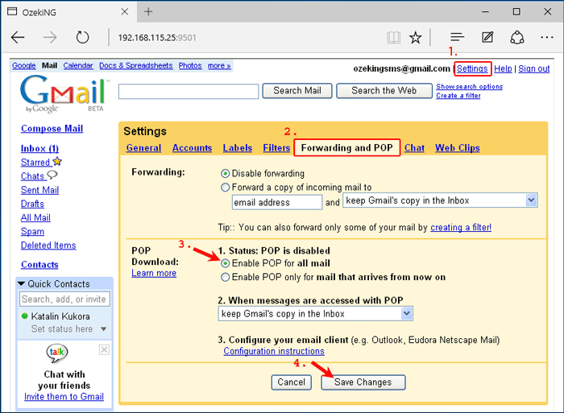
Task: Open the Spam folder
Action: [32, 232]
